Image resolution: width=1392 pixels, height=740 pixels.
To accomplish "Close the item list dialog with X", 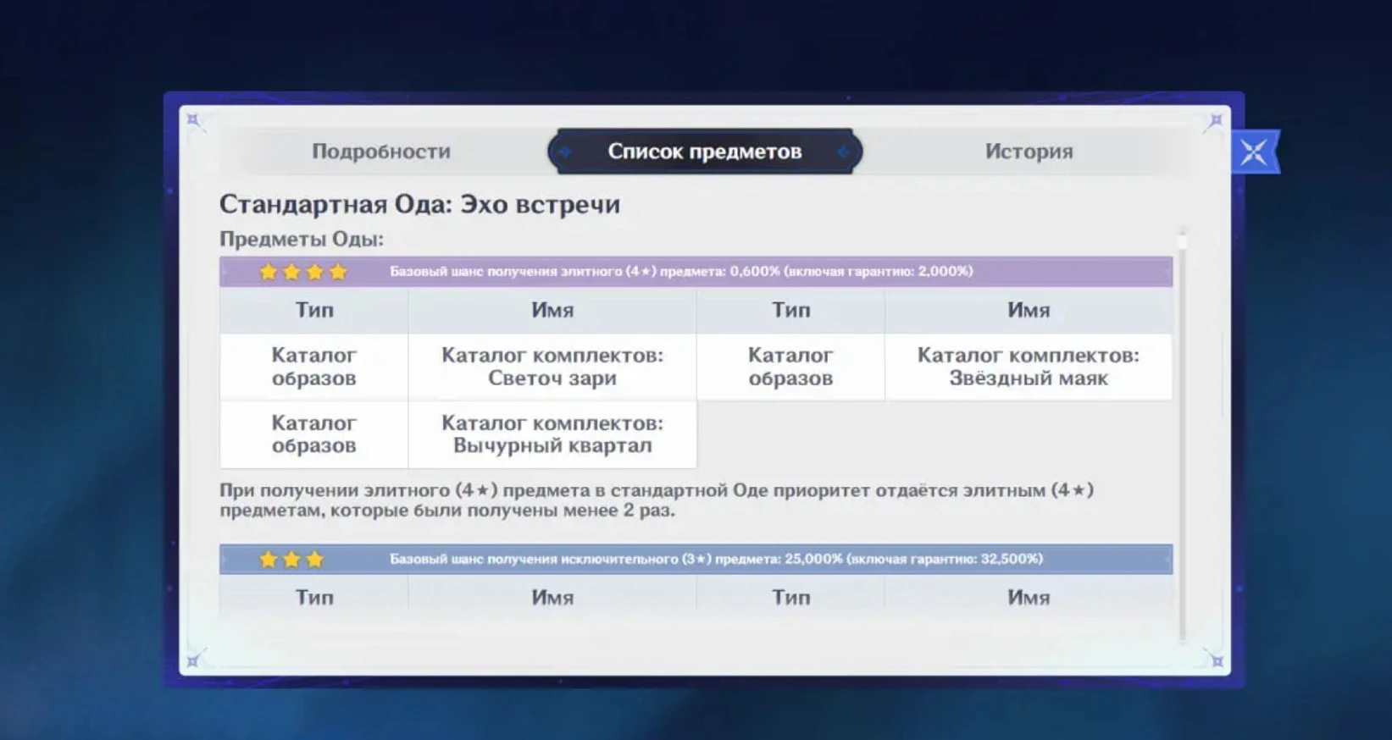I will [1254, 152].
